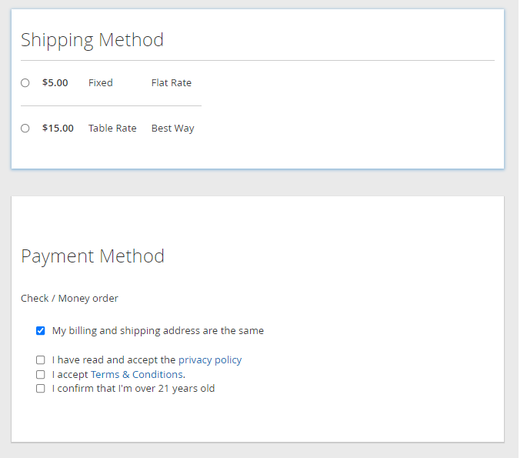Confirm the over 21 years old checkbox
Screen dimensions: 527x458
pos(40,389)
